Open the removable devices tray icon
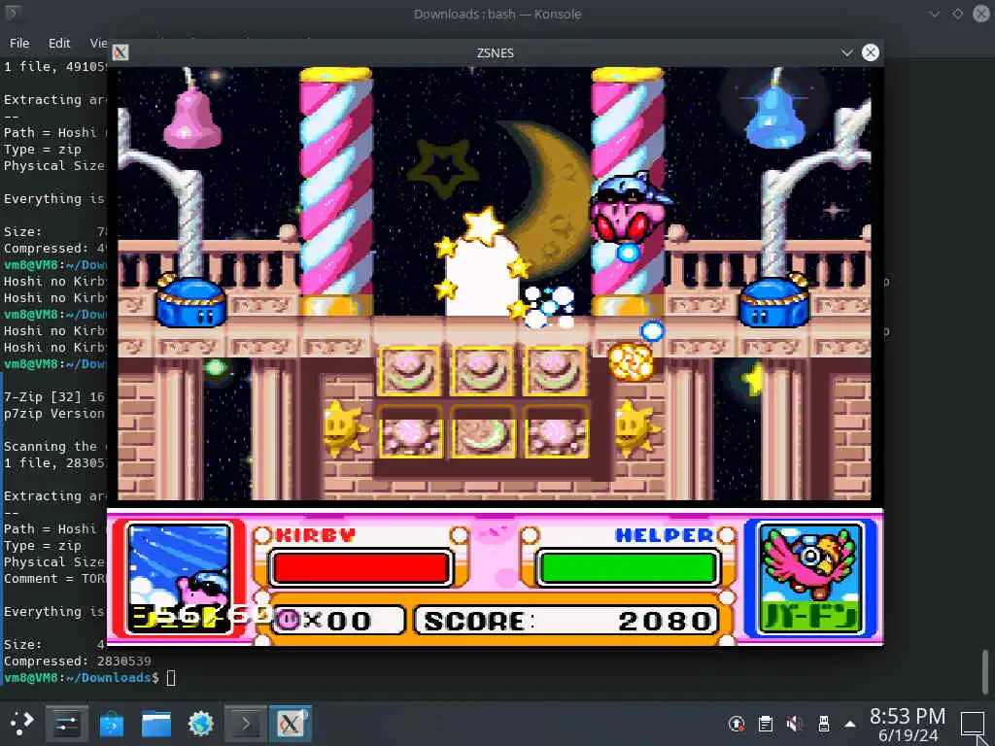This screenshot has height=746, width=995. [824, 723]
